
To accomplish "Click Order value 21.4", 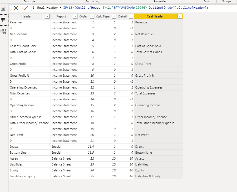I will pyautogui.click(x=87, y=147).
